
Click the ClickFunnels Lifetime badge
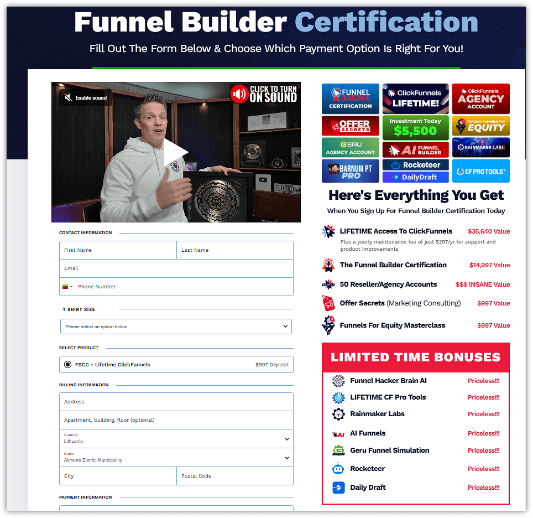click(x=415, y=99)
